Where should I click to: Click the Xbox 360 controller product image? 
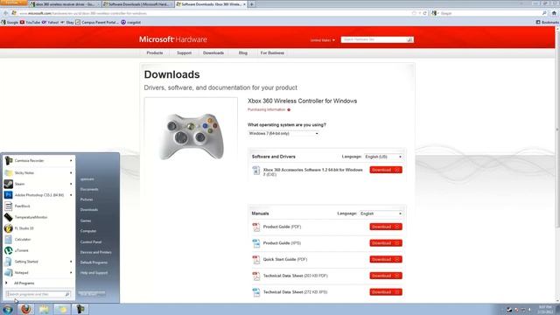point(191,136)
